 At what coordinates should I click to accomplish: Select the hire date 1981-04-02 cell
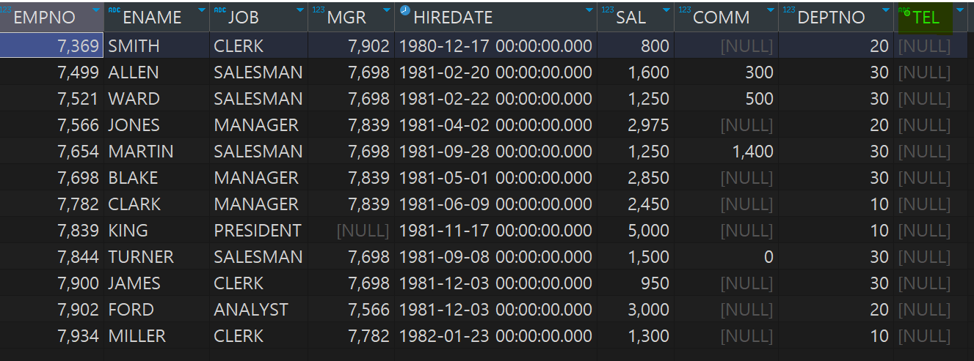click(496, 125)
